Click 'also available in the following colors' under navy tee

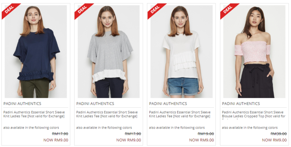pos(31,127)
